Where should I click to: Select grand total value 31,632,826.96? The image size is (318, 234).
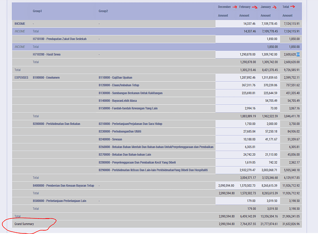(291, 224)
